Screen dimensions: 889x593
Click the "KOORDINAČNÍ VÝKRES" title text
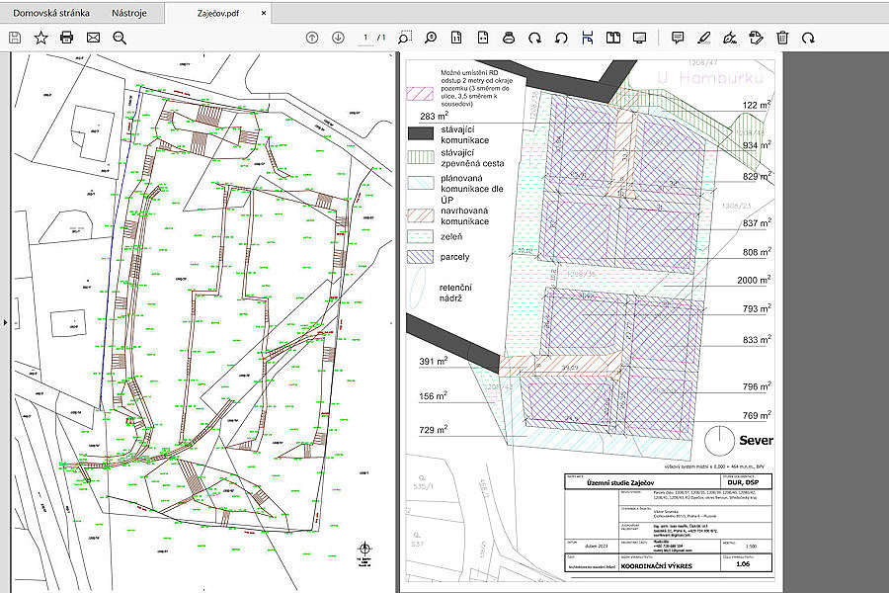point(657,565)
